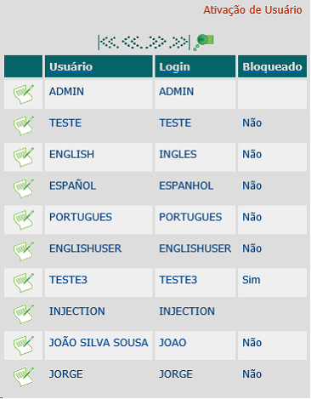Click the Ativação de Usuário title

pyautogui.click(x=252, y=10)
